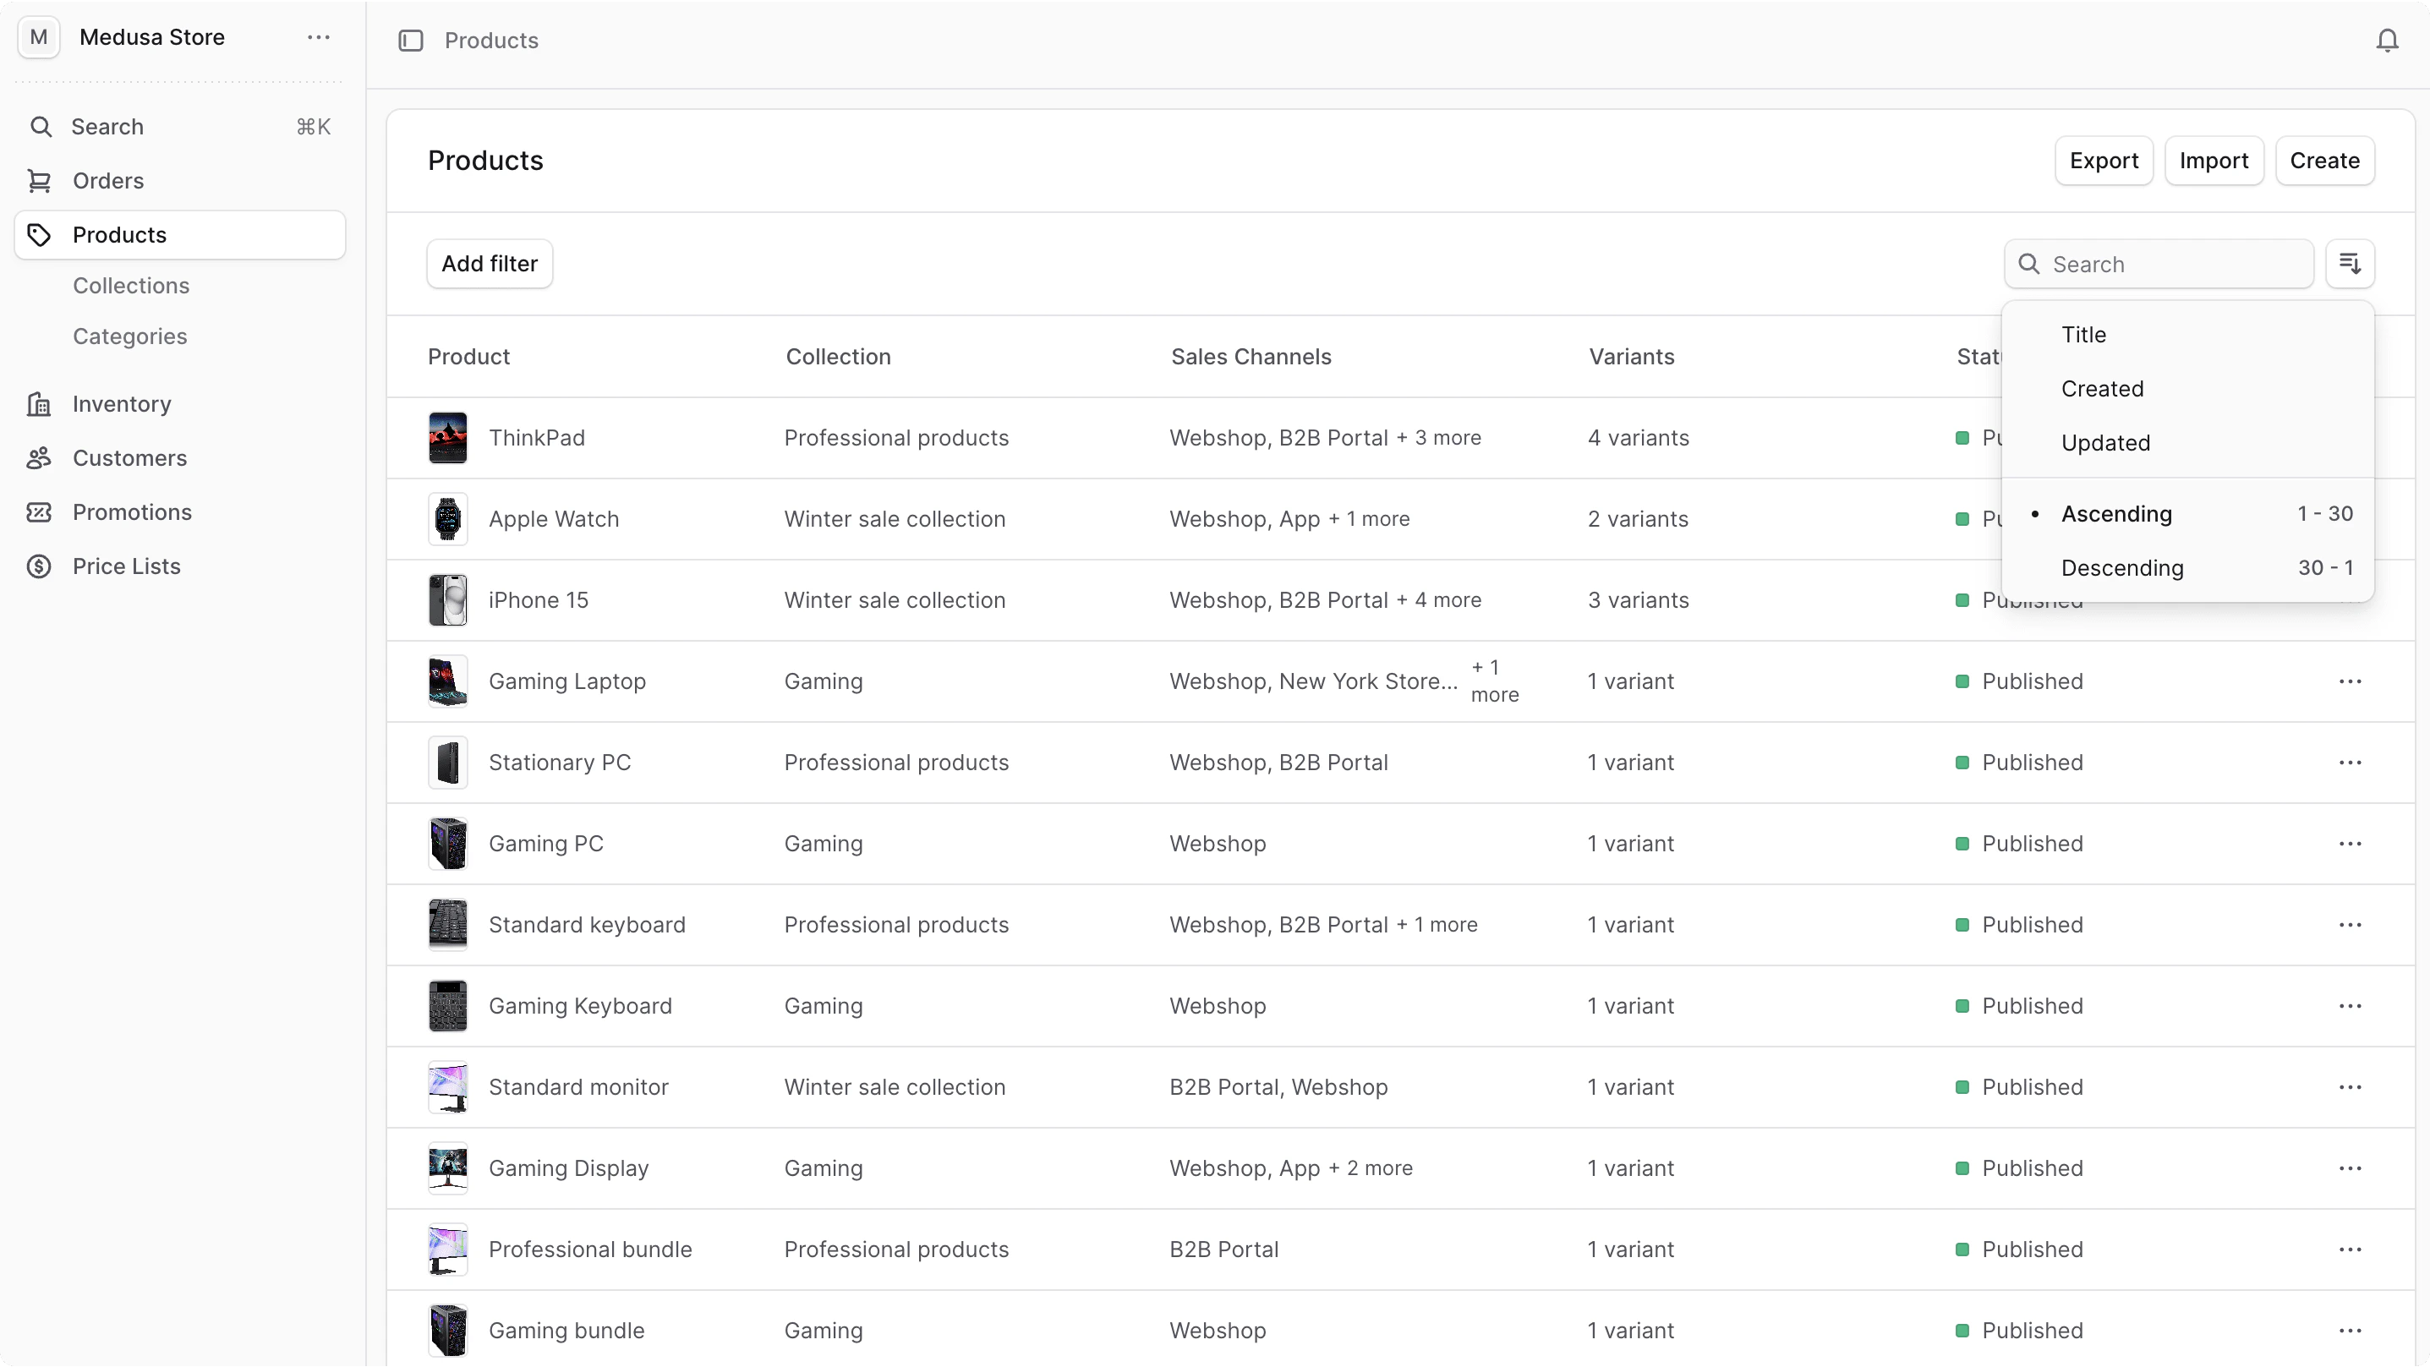
Task: Open Orders via the cart icon
Action: coord(41,181)
